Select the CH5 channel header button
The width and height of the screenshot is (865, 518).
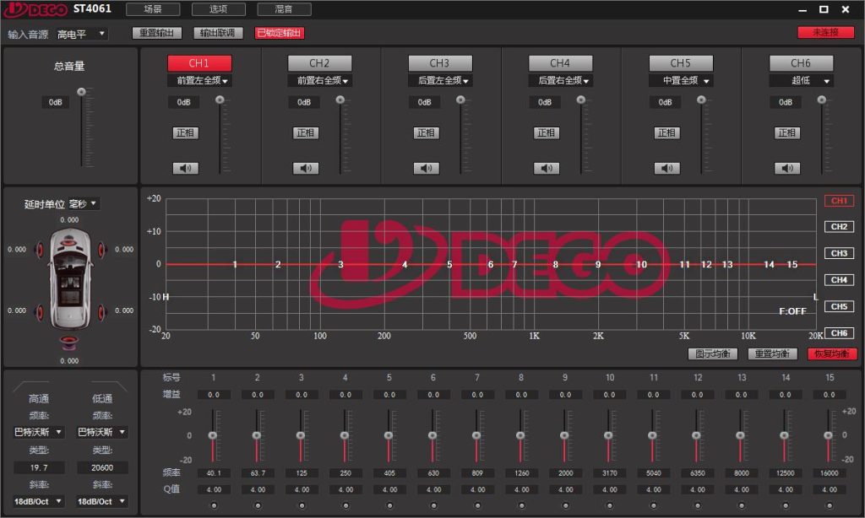[681, 62]
